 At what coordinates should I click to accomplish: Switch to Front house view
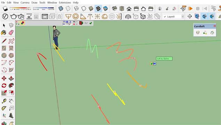point(129,9)
